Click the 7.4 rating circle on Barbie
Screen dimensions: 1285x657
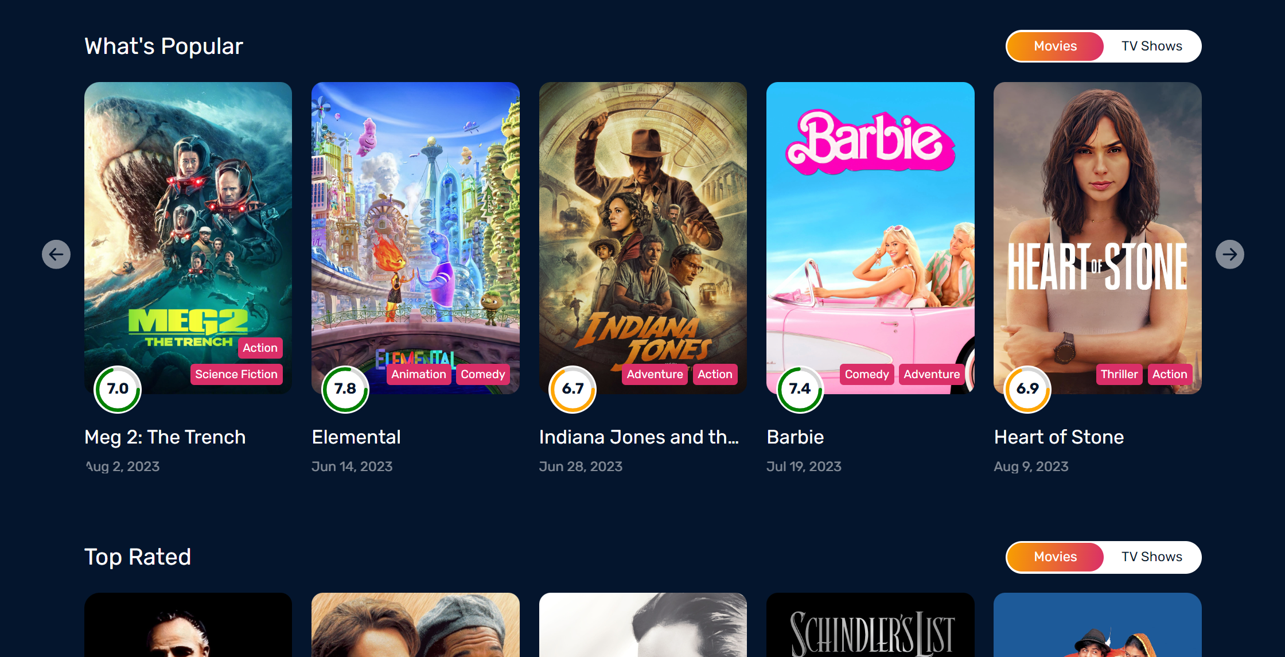800,389
